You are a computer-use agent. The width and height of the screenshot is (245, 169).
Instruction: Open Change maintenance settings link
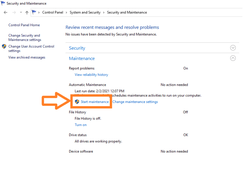[135, 102]
